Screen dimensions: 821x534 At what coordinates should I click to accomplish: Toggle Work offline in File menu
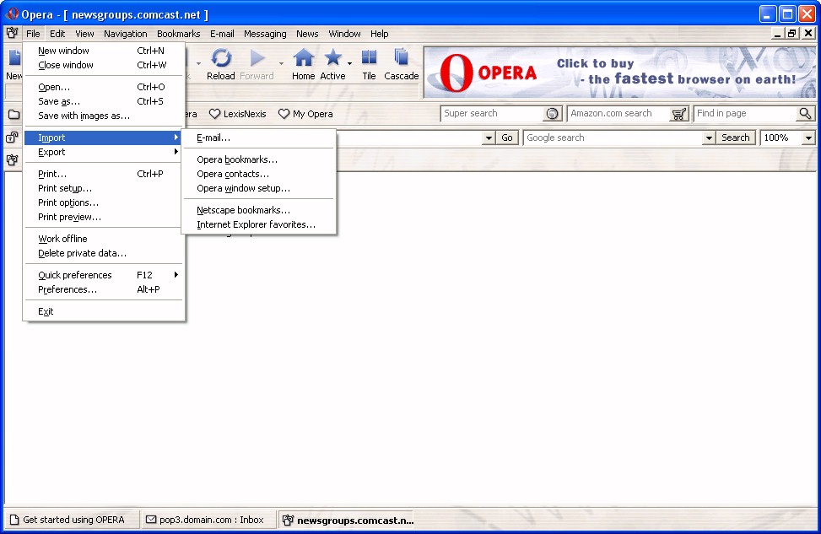62,239
